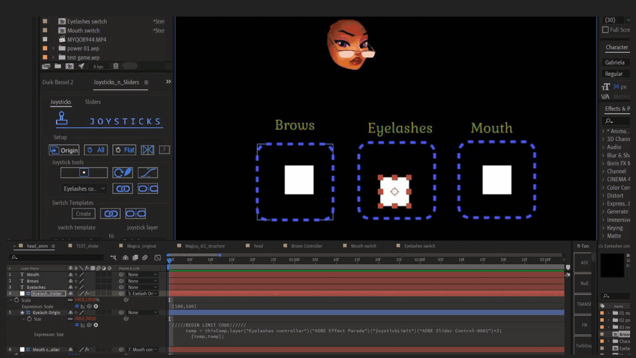The image size is (636, 358).
Task: Expand the Blur & Sharpen effects category
Action: tap(603, 155)
